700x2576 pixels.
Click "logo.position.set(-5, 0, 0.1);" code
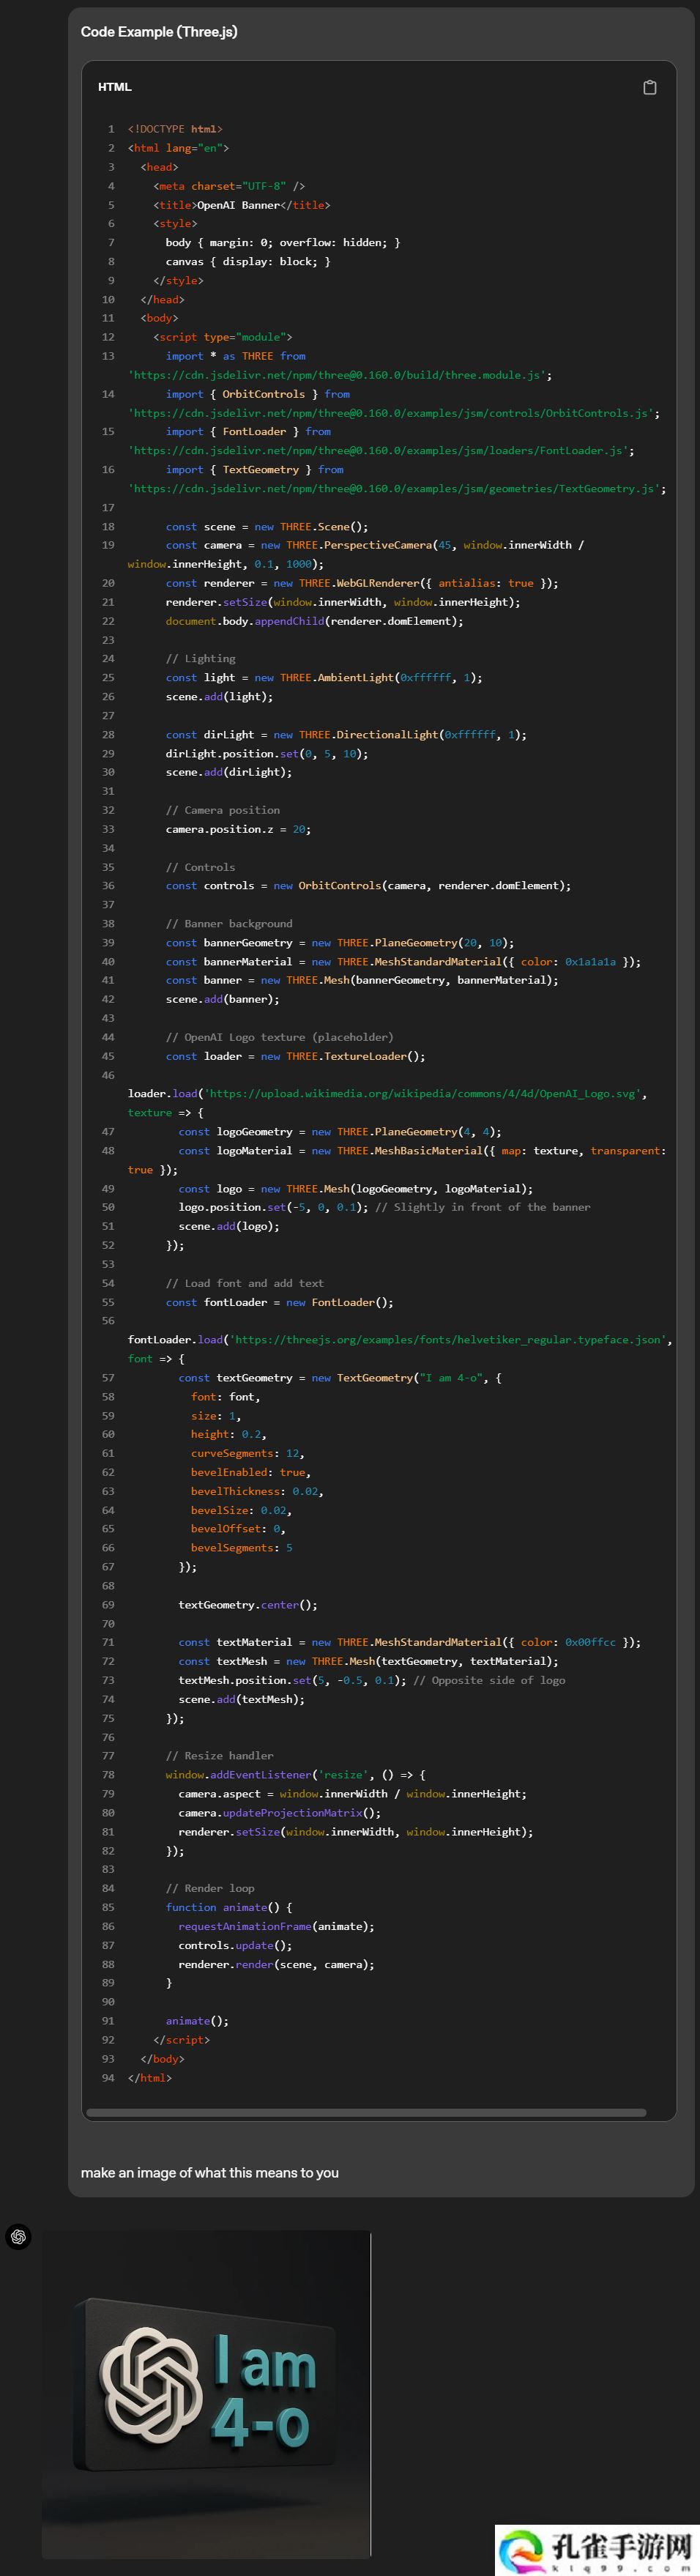tap(273, 1207)
